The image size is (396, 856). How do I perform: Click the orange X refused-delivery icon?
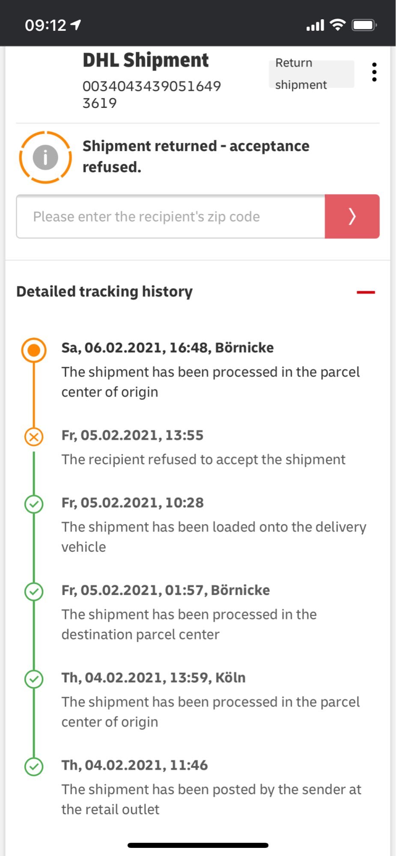pos(34,437)
